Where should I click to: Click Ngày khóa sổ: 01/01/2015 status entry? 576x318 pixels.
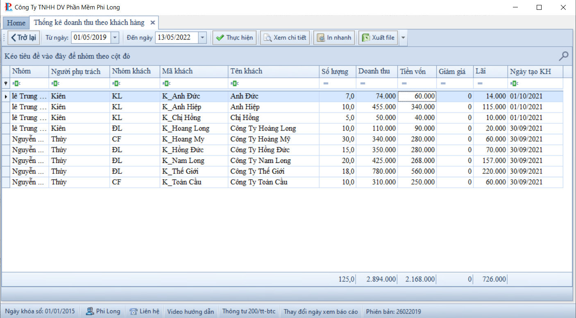click(40, 311)
